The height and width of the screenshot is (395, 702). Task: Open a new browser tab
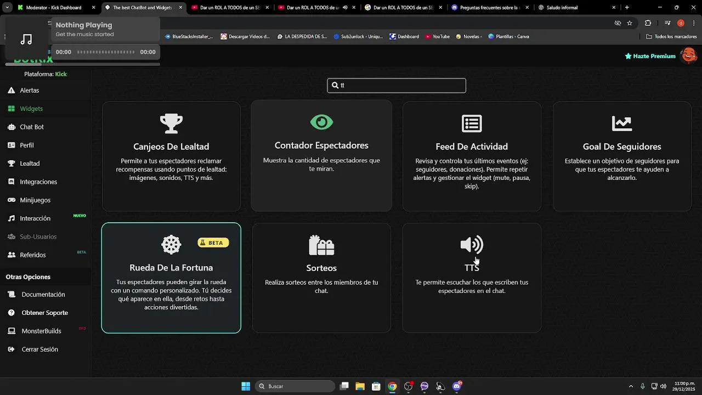coord(627,8)
